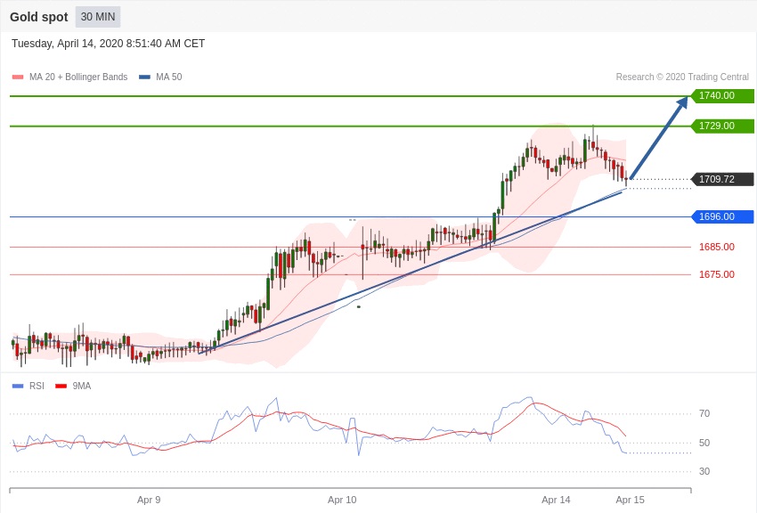Click the date Tuesday, April 14, 2020 timestamp
The height and width of the screenshot is (513, 757).
(108, 44)
